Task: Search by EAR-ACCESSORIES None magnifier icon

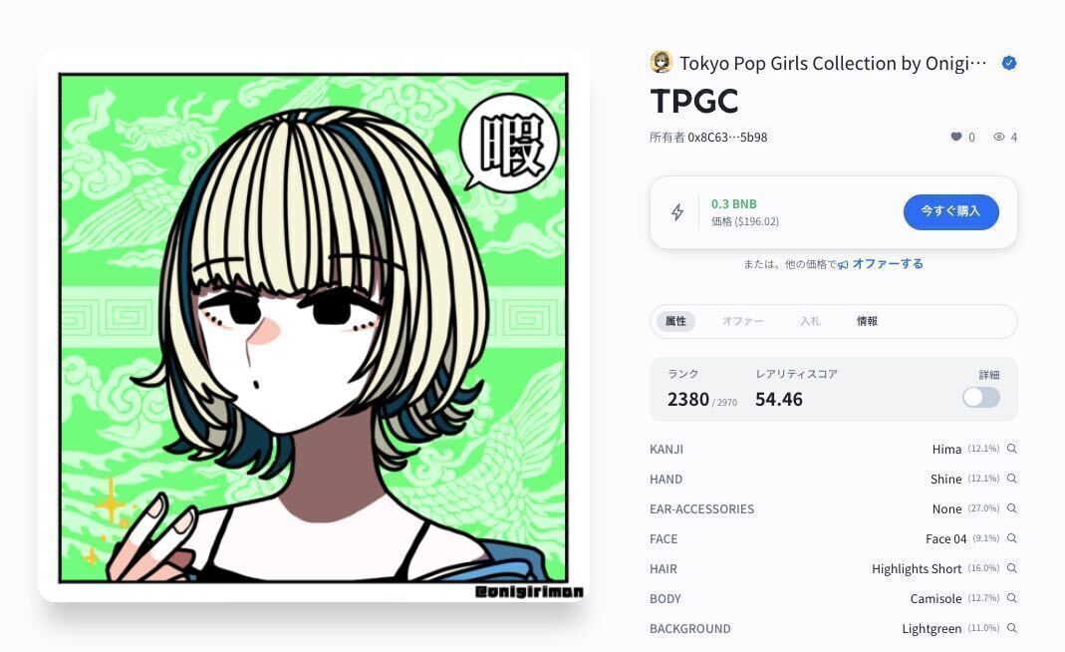Action: [1012, 508]
